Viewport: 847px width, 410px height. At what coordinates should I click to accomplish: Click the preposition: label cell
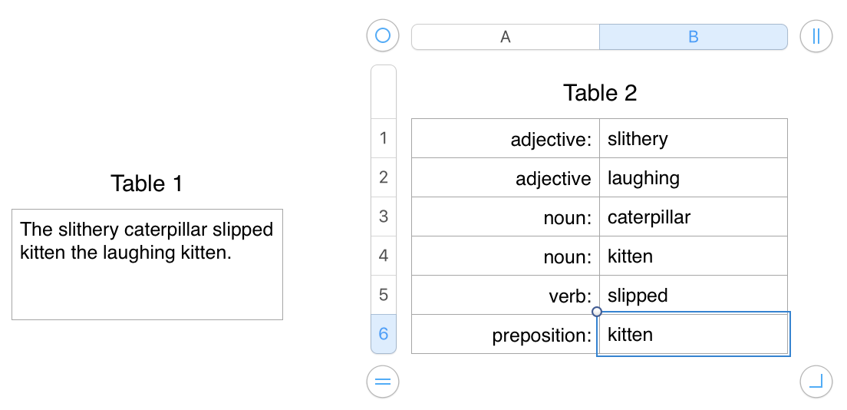tap(506, 335)
